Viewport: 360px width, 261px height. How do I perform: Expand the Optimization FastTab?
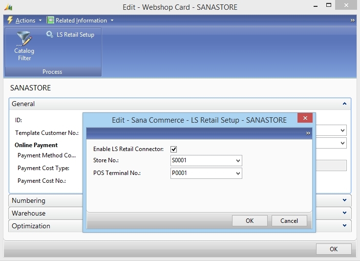(344, 225)
